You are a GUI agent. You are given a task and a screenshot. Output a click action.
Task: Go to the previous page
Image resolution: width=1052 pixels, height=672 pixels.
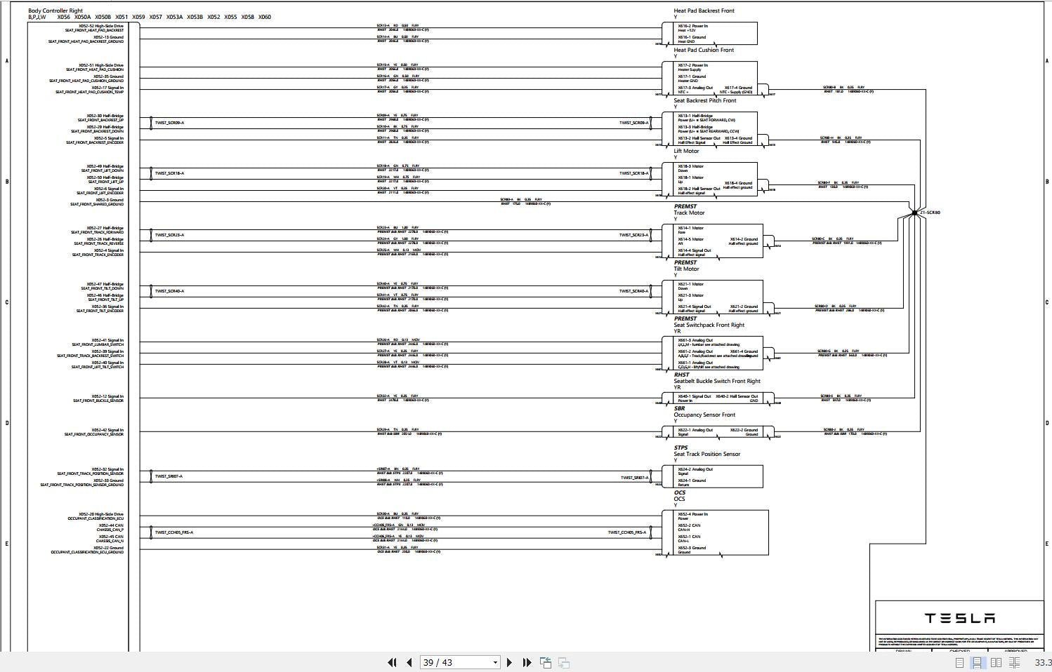pyautogui.click(x=409, y=662)
